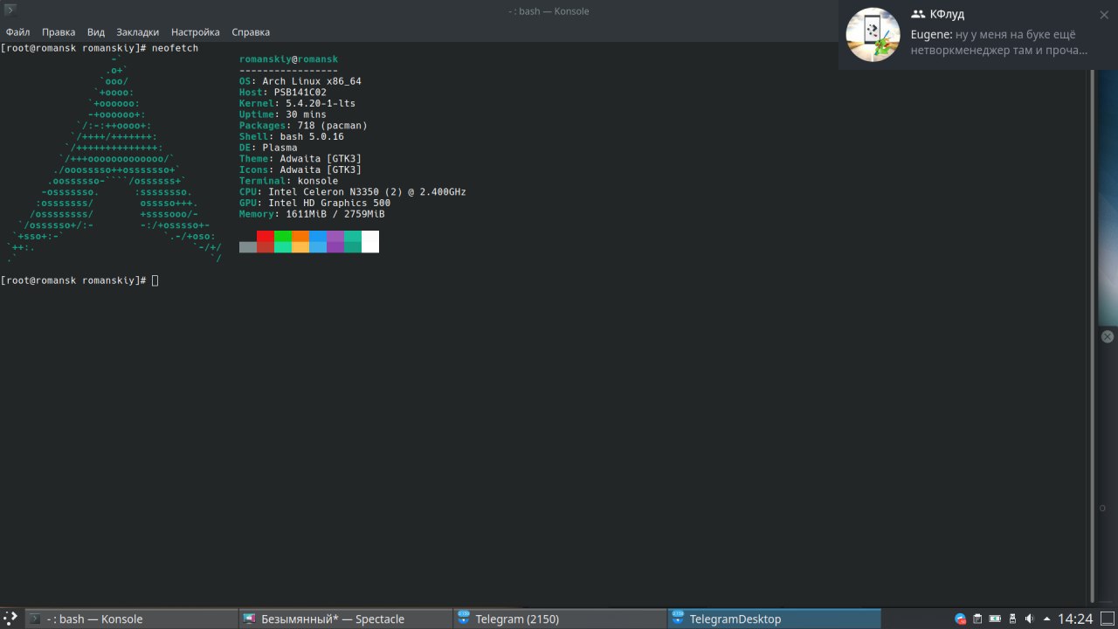
Task: Click the Shell: bash 5.0.16 line
Action: (292, 136)
